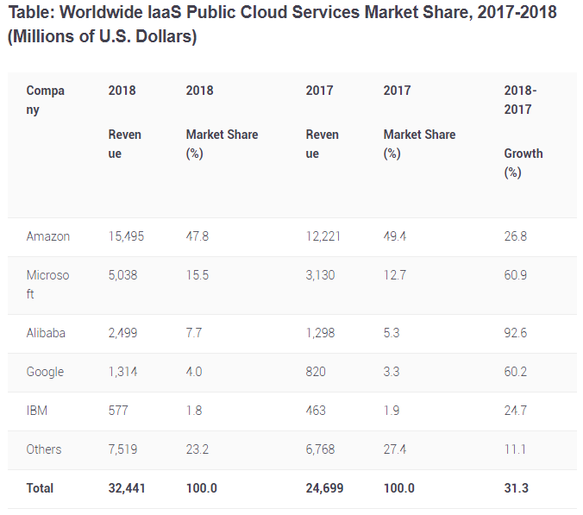Click Amazon's 2017 revenue 12,221
This screenshot has width=583, height=515.
pyautogui.click(x=323, y=236)
